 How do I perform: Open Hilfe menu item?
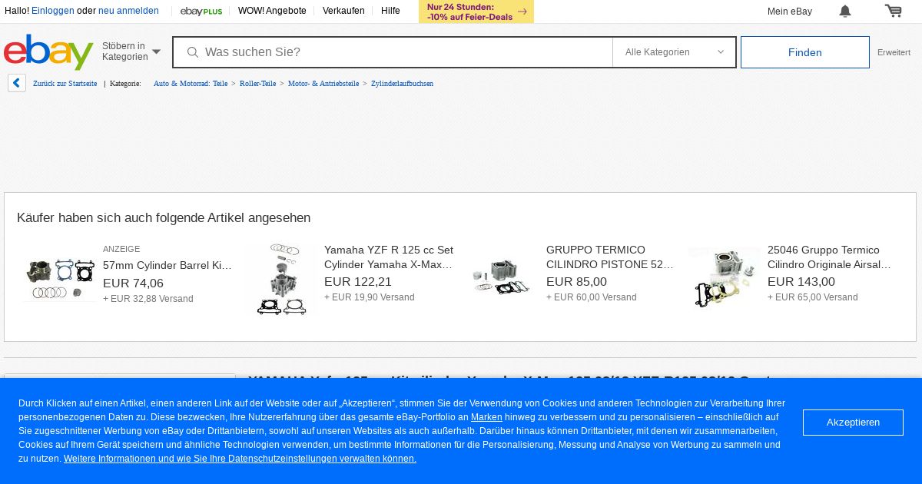click(390, 11)
